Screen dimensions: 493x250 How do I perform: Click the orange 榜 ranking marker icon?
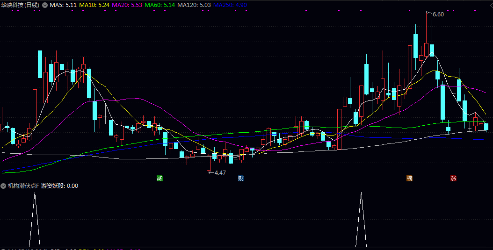point(410,178)
